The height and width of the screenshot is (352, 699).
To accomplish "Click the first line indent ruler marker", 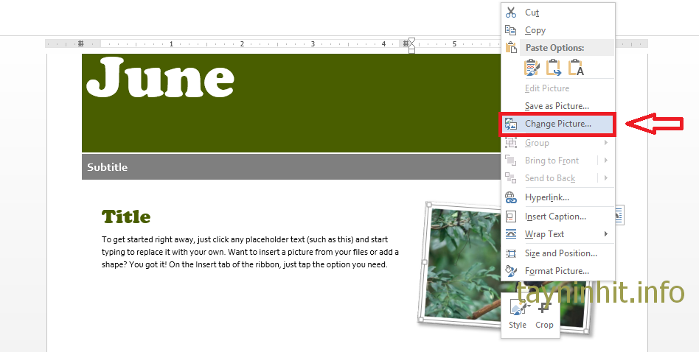I will [411, 41].
